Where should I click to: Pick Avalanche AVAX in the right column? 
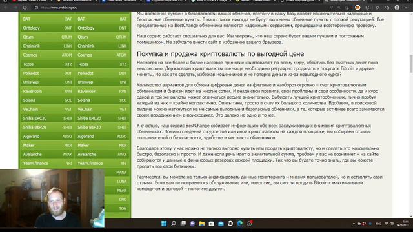click(x=102, y=155)
